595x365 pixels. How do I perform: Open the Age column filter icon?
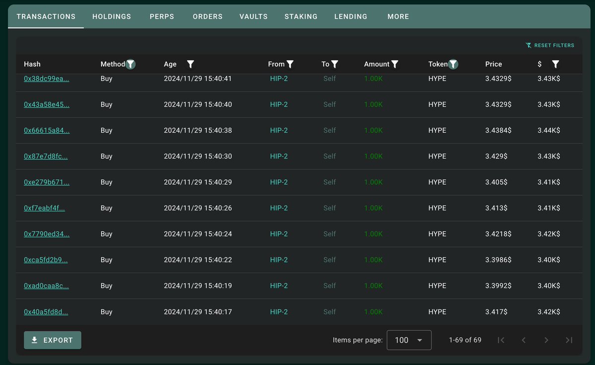pos(190,64)
